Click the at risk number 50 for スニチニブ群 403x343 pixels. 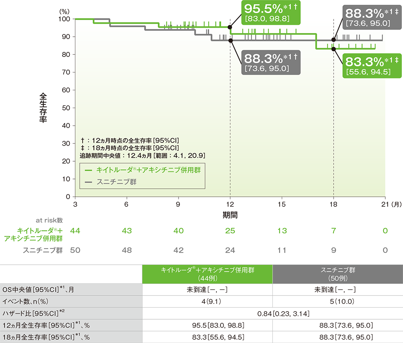(x=75, y=250)
